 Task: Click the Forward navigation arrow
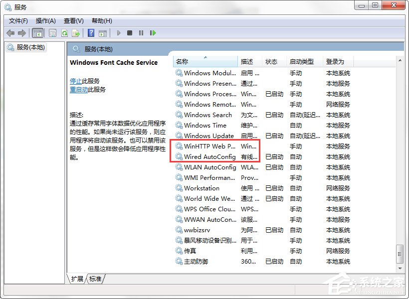point(21,33)
